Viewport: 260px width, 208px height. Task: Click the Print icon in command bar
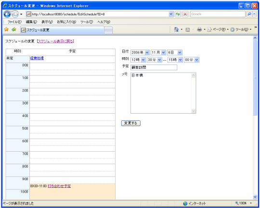[199, 29]
